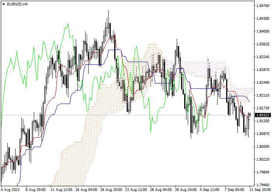Click price level 1.83240
Viewport: 272px width, 194px height.
pyautogui.click(x=263, y=57)
